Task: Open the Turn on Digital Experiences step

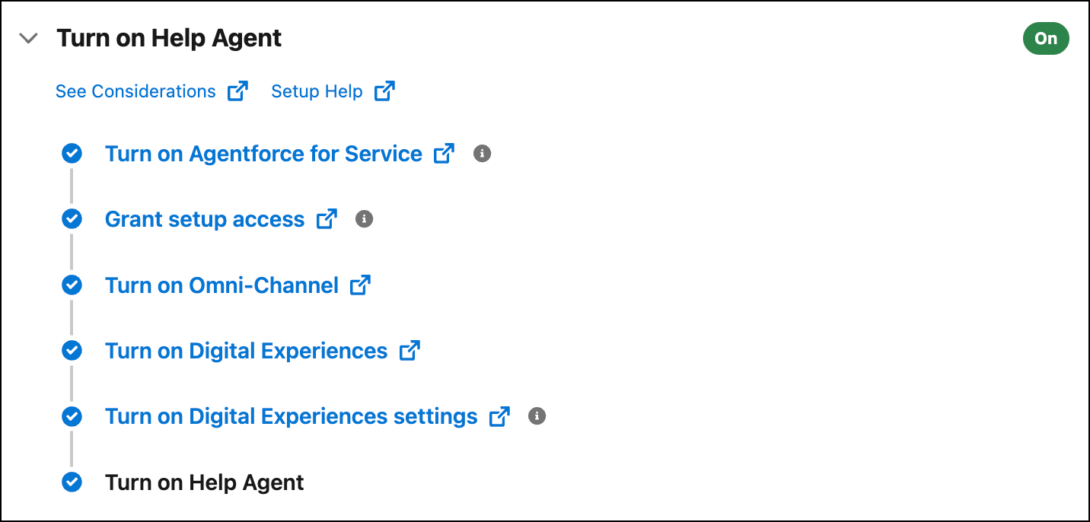Action: [246, 351]
